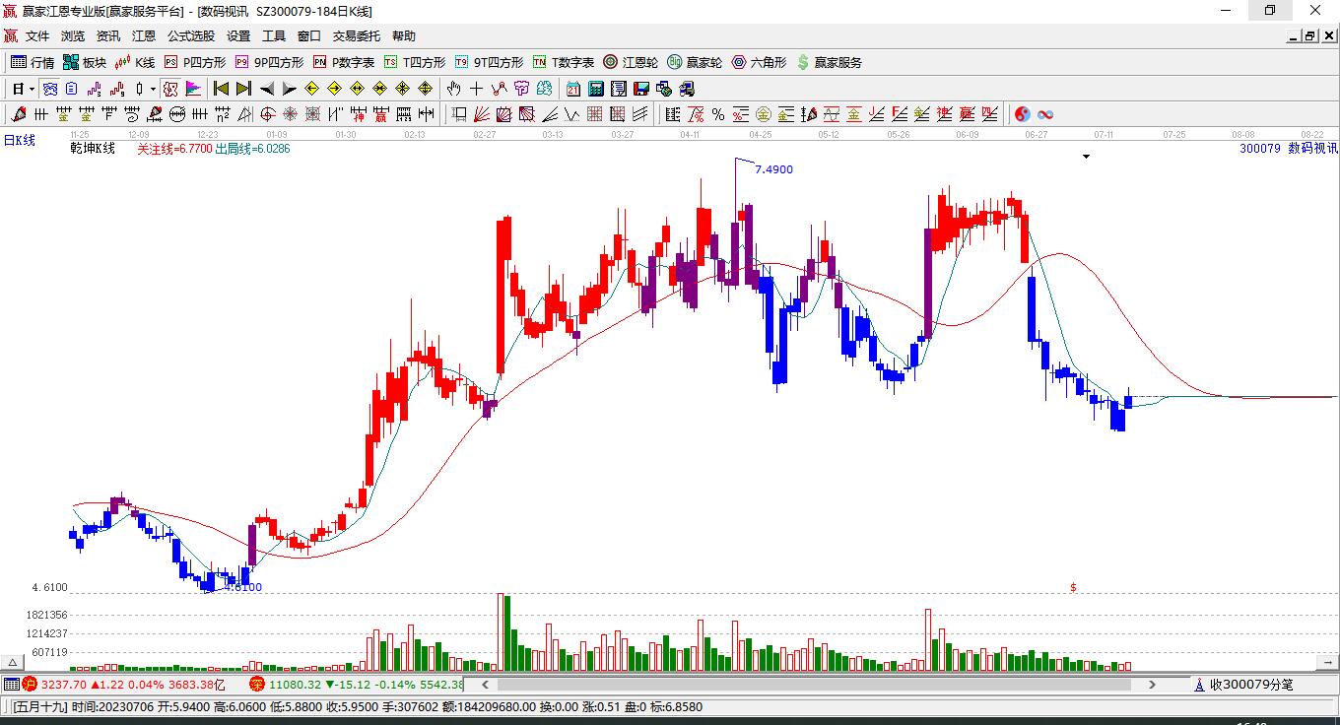The height and width of the screenshot is (725, 1340).
Task: Open the 公式选股 menu
Action: point(190,35)
